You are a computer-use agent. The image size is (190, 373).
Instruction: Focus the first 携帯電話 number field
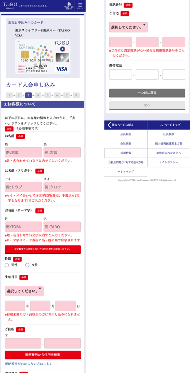tap(120, 75)
